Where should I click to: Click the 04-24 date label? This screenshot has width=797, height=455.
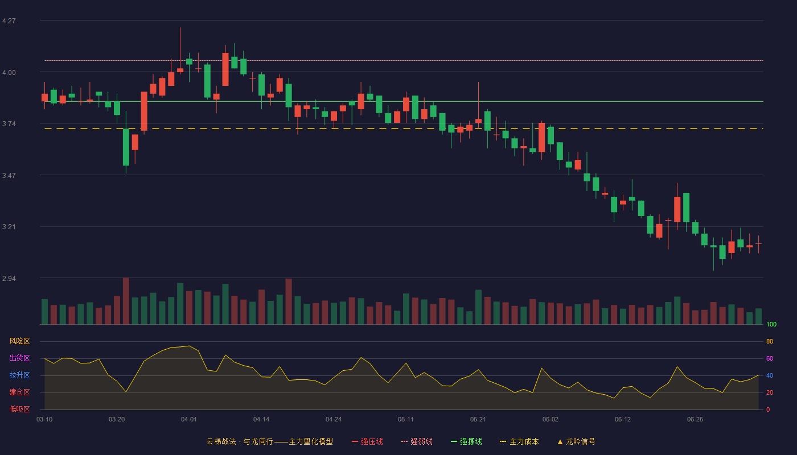[334, 419]
